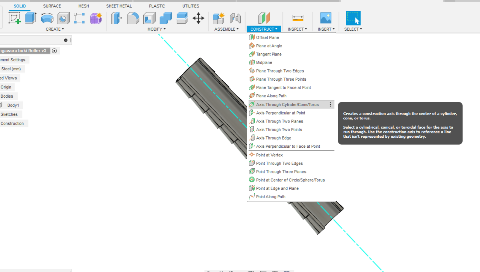Select the Shell tool
Image resolution: width=480 pixels, height=272 pixels.
click(x=149, y=18)
